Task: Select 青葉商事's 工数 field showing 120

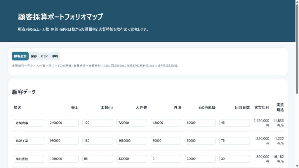Action: 98,123
